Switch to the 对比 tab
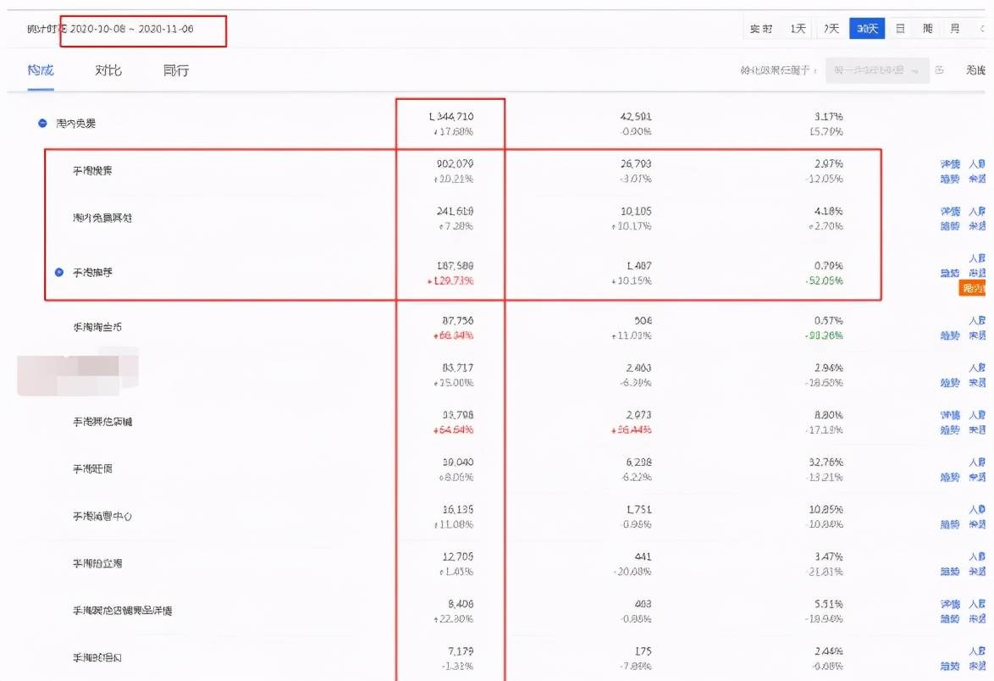 point(108,70)
